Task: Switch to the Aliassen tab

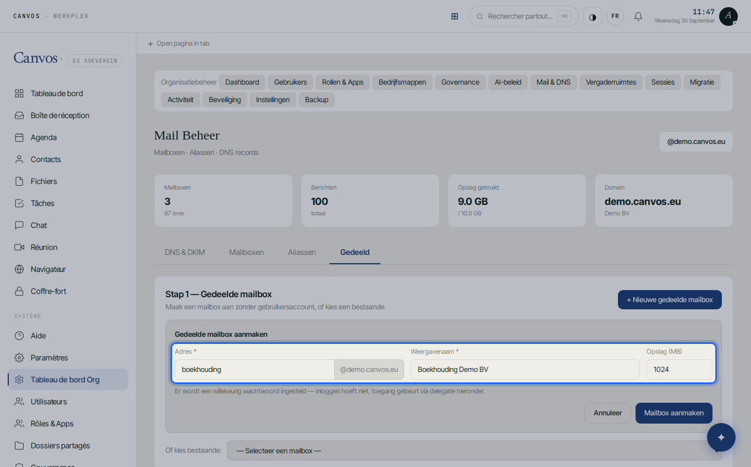Action: pos(302,252)
